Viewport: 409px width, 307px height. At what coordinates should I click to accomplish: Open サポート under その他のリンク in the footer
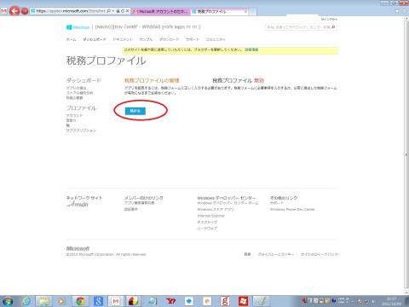pos(277,203)
